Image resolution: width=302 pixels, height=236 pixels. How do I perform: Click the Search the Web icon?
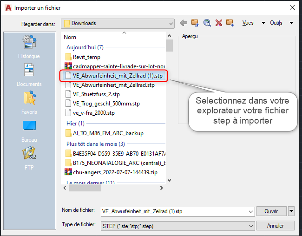point(207,23)
